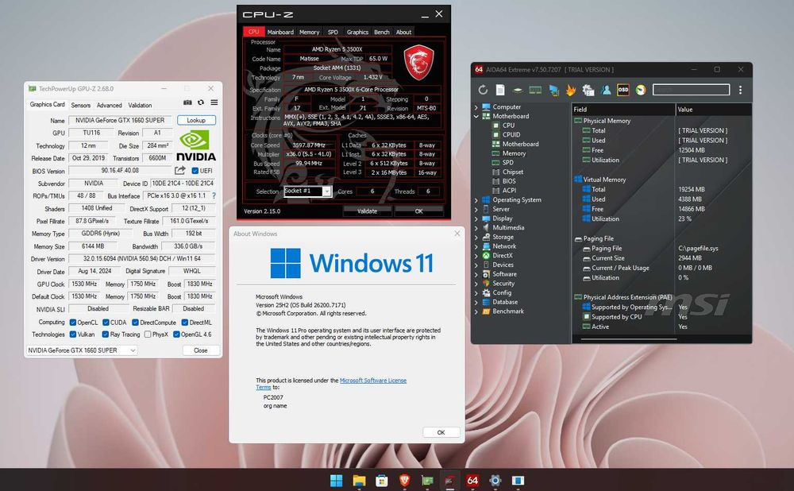Click the GPU-Z BIOS export share icon
Screen dimensions: 794x491
[x=179, y=170]
